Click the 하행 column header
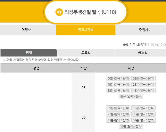The image size is (166, 132). (x=131, y=68)
